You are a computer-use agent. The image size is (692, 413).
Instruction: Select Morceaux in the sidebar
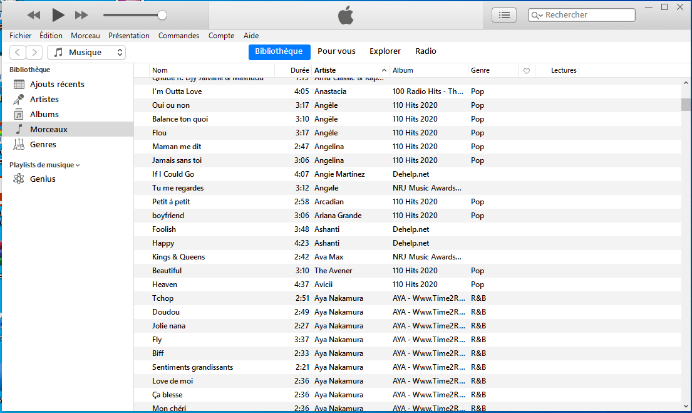tap(68, 130)
